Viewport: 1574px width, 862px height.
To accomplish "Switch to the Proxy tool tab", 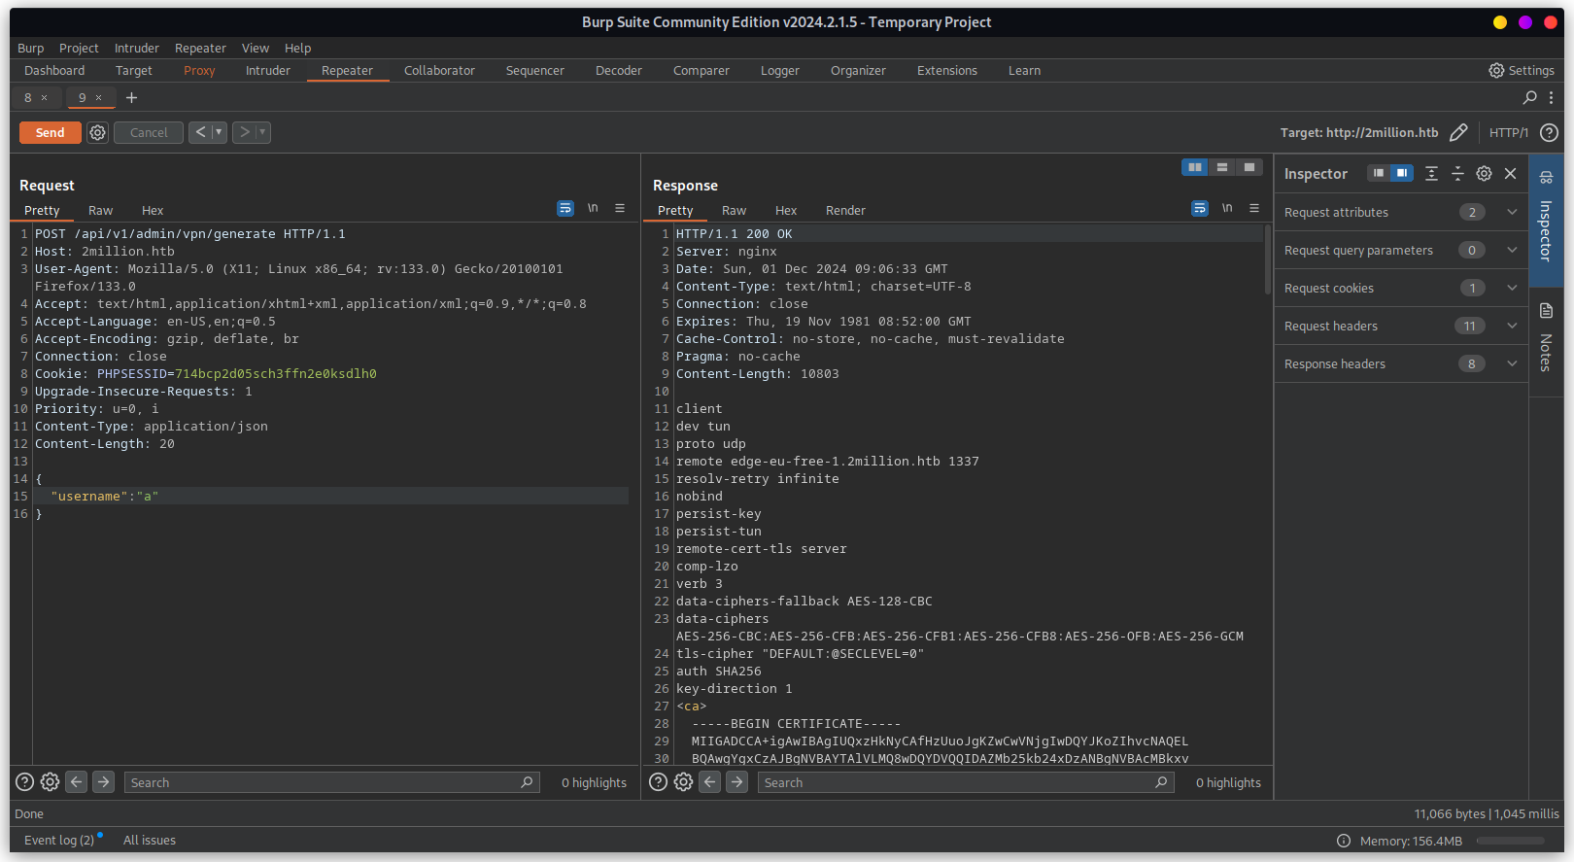I will pyautogui.click(x=199, y=70).
